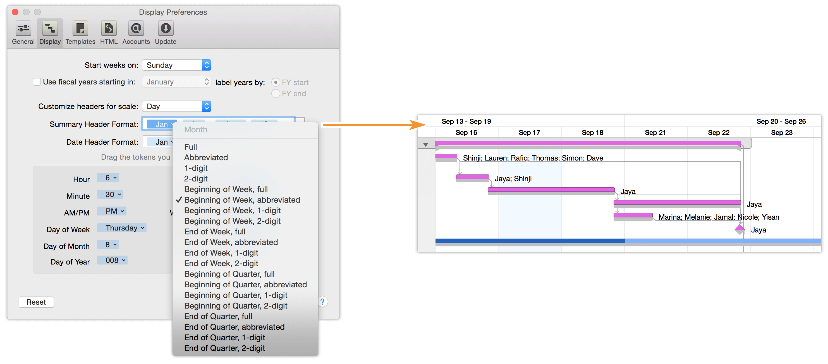Click the Jan token in Summary Header Format
Viewport: 828px width, 364px height.
[162, 124]
